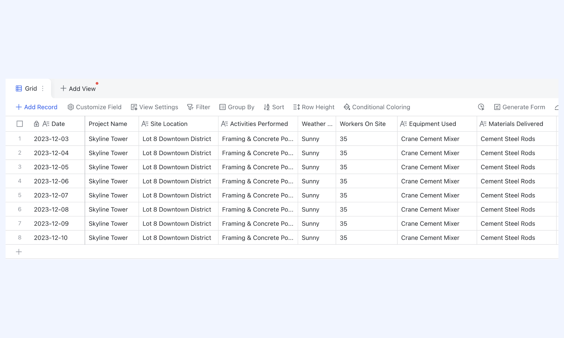Viewport: 564px width, 338px height.
Task: Select Skyline Tower in the 2023-12-03 row
Action: [112, 139]
